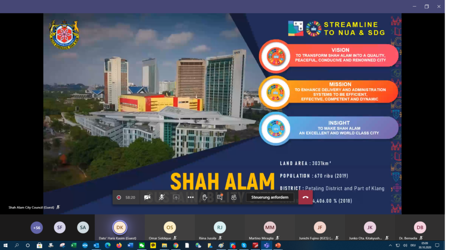Open the Windows Start menu
Screen dimensions: 449x250
click(x=5, y=246)
